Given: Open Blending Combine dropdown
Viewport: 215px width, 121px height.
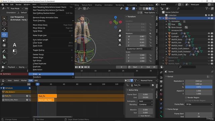Looking at the screenshot, I should [145, 105].
